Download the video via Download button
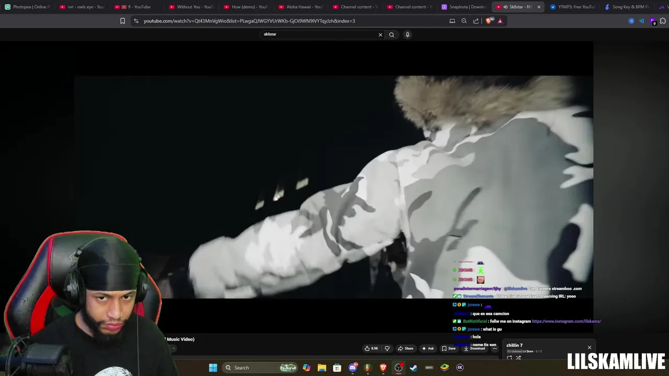 475,348
